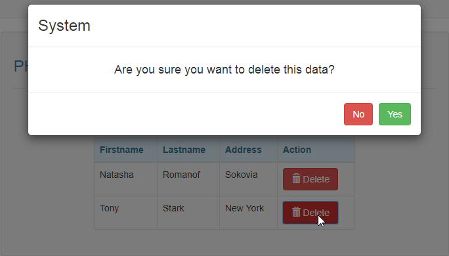The image size is (449, 256).
Task: Select the Sokovia address cell
Action: (x=249, y=179)
